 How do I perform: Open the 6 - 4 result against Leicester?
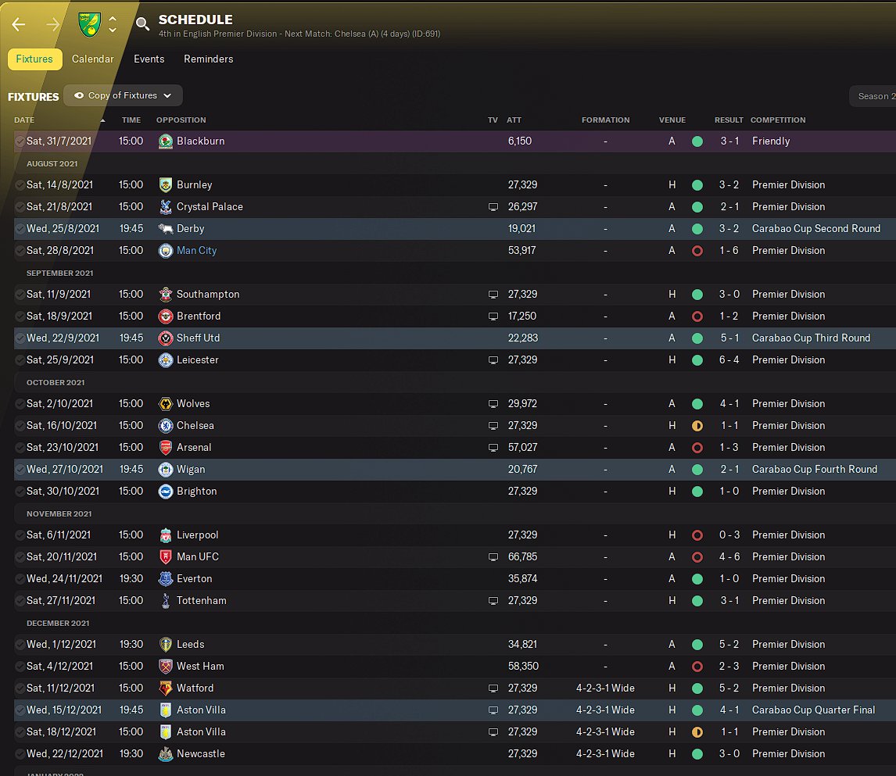pos(729,360)
